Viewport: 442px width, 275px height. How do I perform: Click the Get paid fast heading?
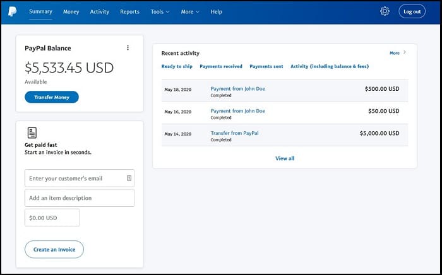[41, 145]
